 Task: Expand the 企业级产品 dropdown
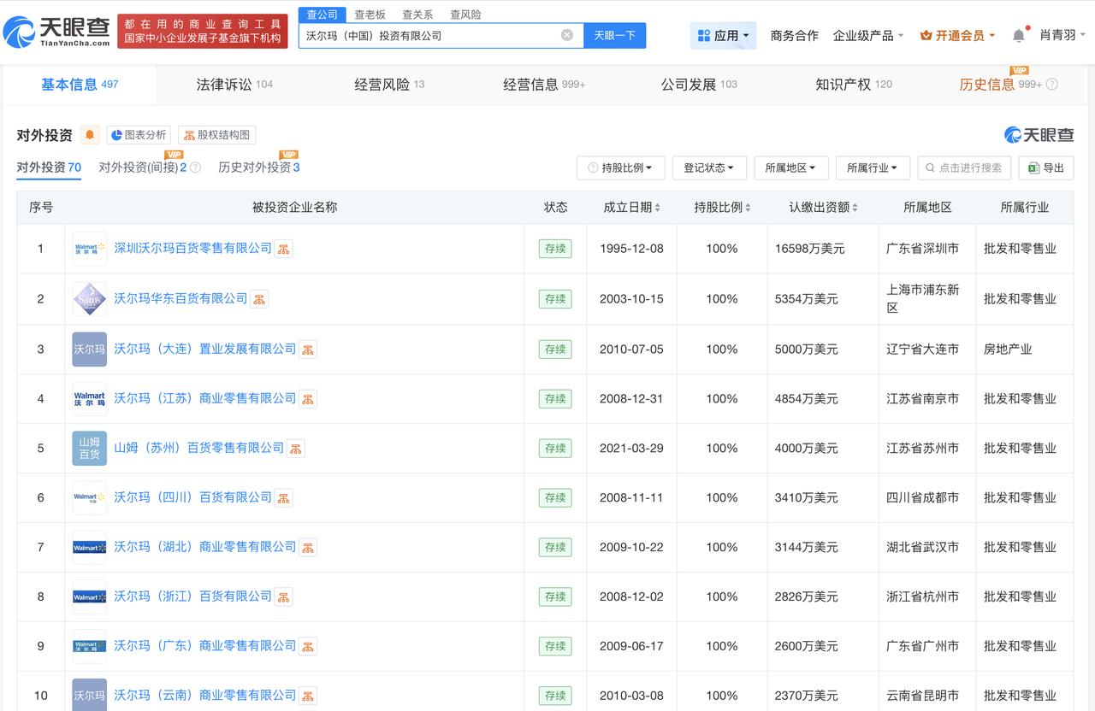868,35
